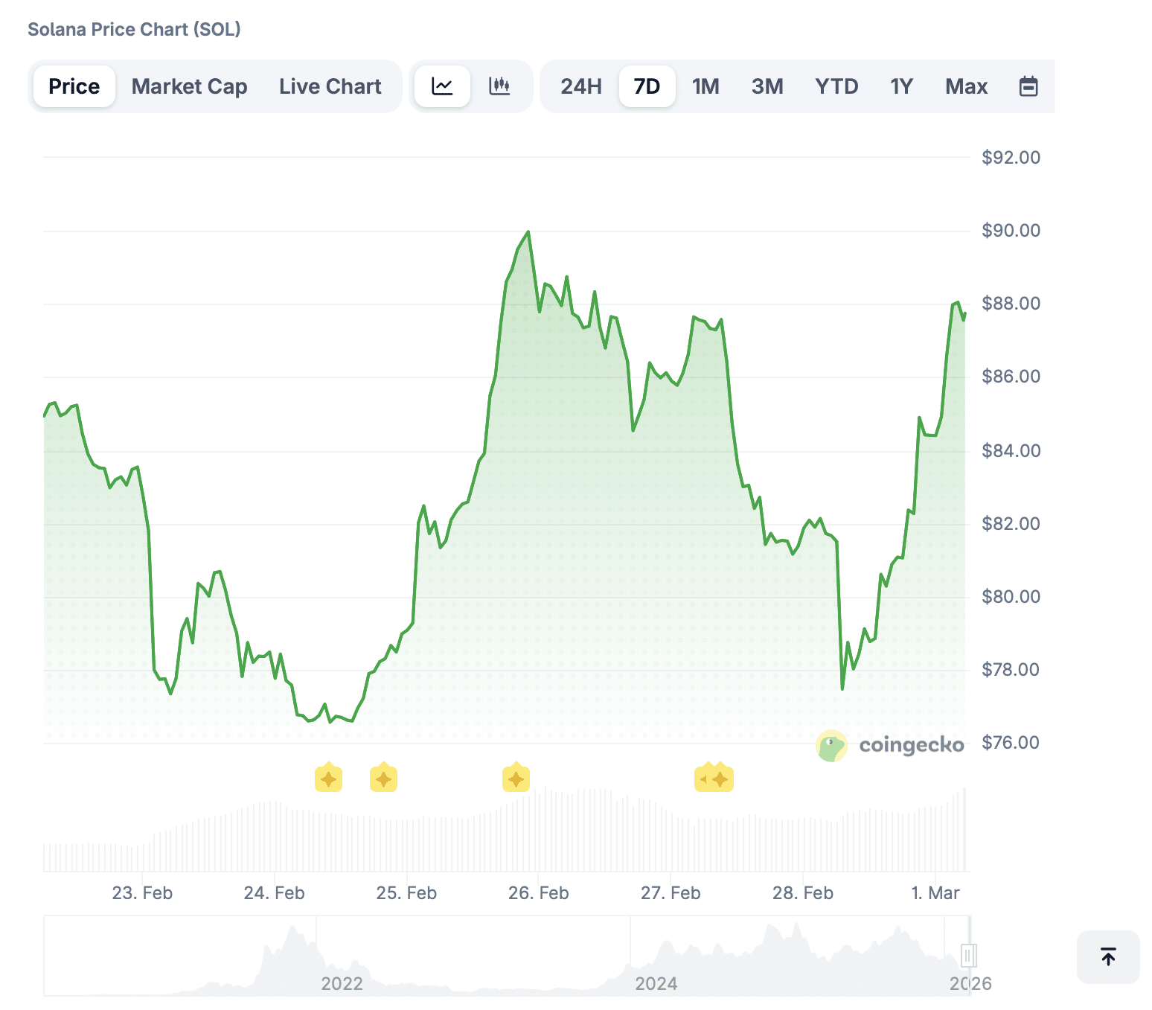Viewport: 1152px width, 1010px height.
Task: Open the Live Chart tab
Action: [x=330, y=86]
